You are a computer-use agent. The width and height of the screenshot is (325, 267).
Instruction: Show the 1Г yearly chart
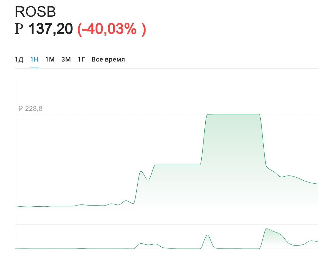coord(81,59)
